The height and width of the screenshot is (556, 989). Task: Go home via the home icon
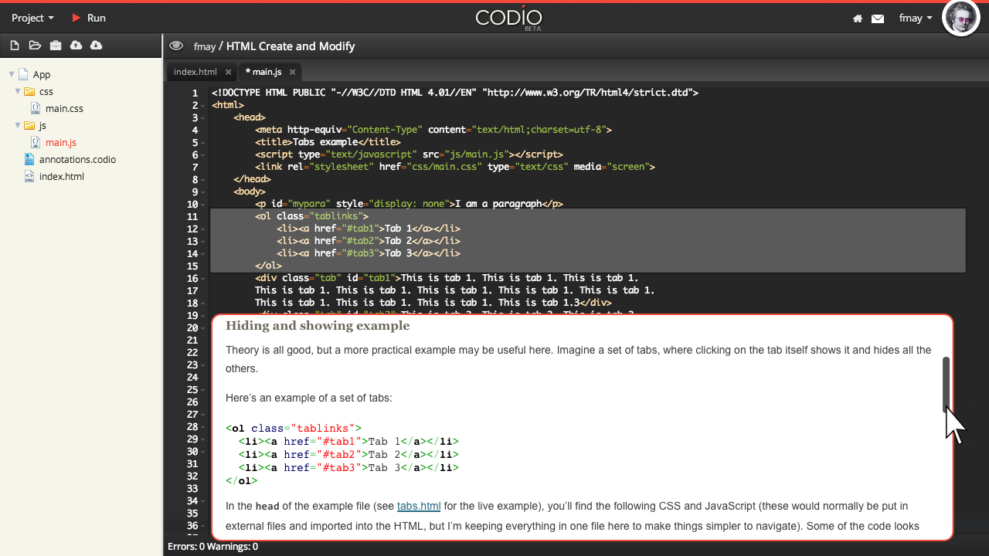click(858, 18)
